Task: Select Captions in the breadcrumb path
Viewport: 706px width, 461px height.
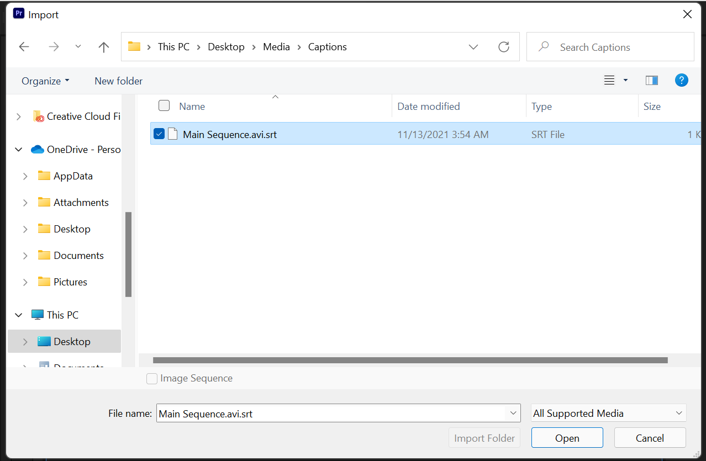Action: point(328,47)
